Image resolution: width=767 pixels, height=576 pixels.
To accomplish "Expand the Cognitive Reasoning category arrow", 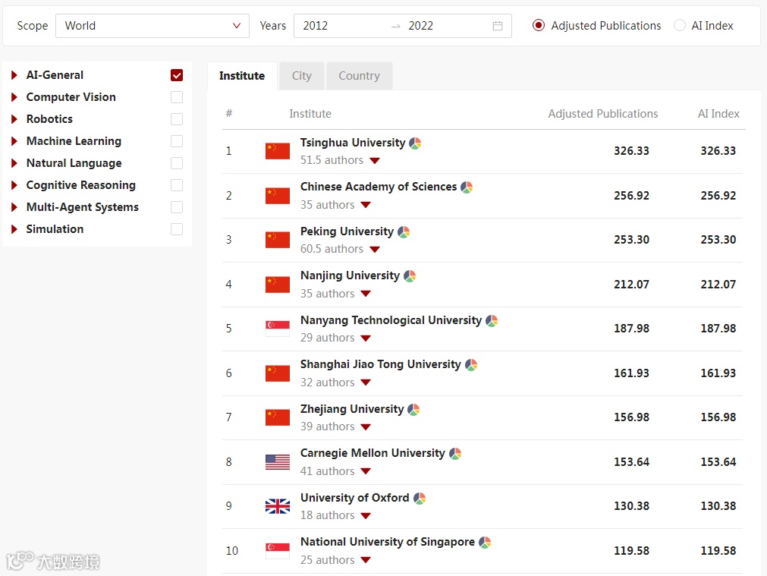I will (x=14, y=185).
